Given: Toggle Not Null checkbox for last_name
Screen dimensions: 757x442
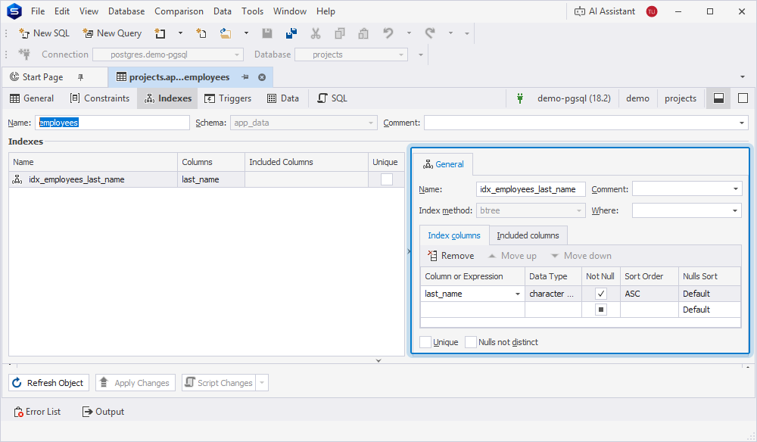Looking at the screenshot, I should coord(600,294).
